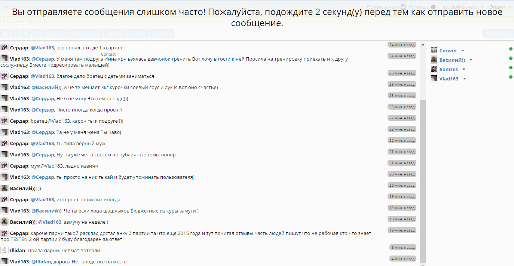Expand the dropdown arrow next to Corwin
Screen dimensions: 514x266
coord(463,51)
